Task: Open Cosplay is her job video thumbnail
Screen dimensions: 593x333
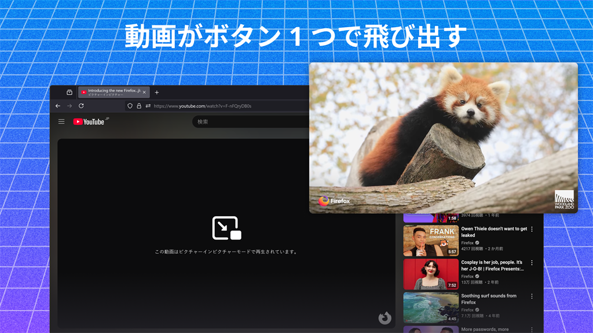Action: [x=431, y=274]
